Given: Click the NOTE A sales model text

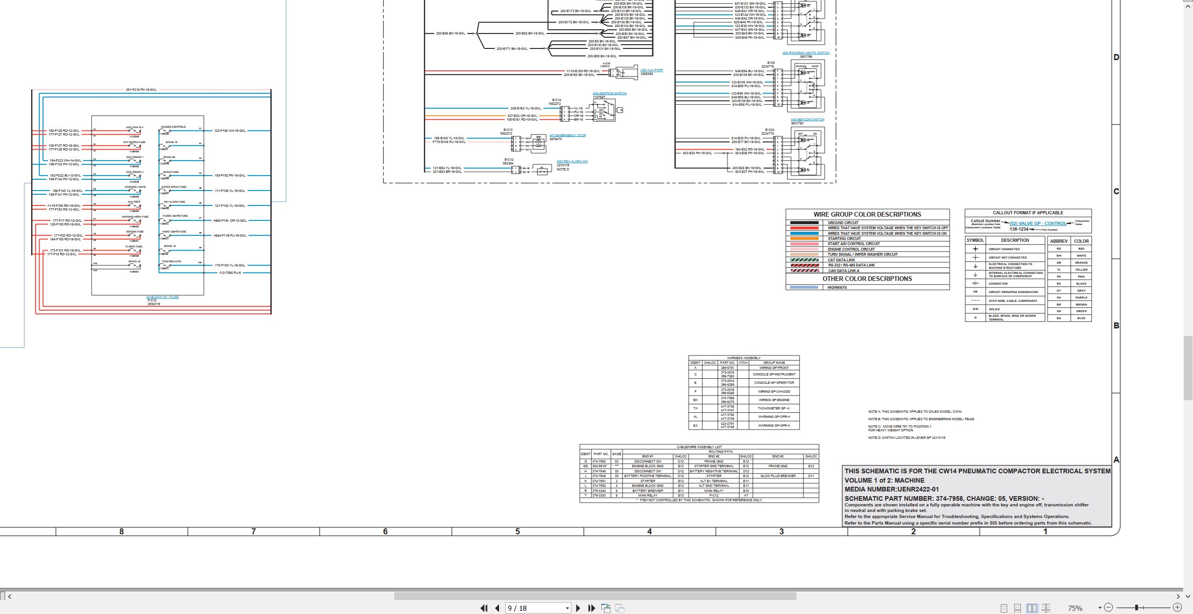Looking at the screenshot, I should pyautogui.click(x=915, y=412).
